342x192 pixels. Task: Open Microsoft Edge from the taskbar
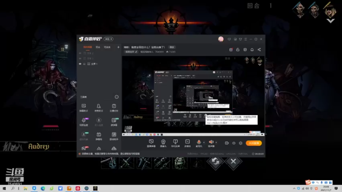click(43, 189)
